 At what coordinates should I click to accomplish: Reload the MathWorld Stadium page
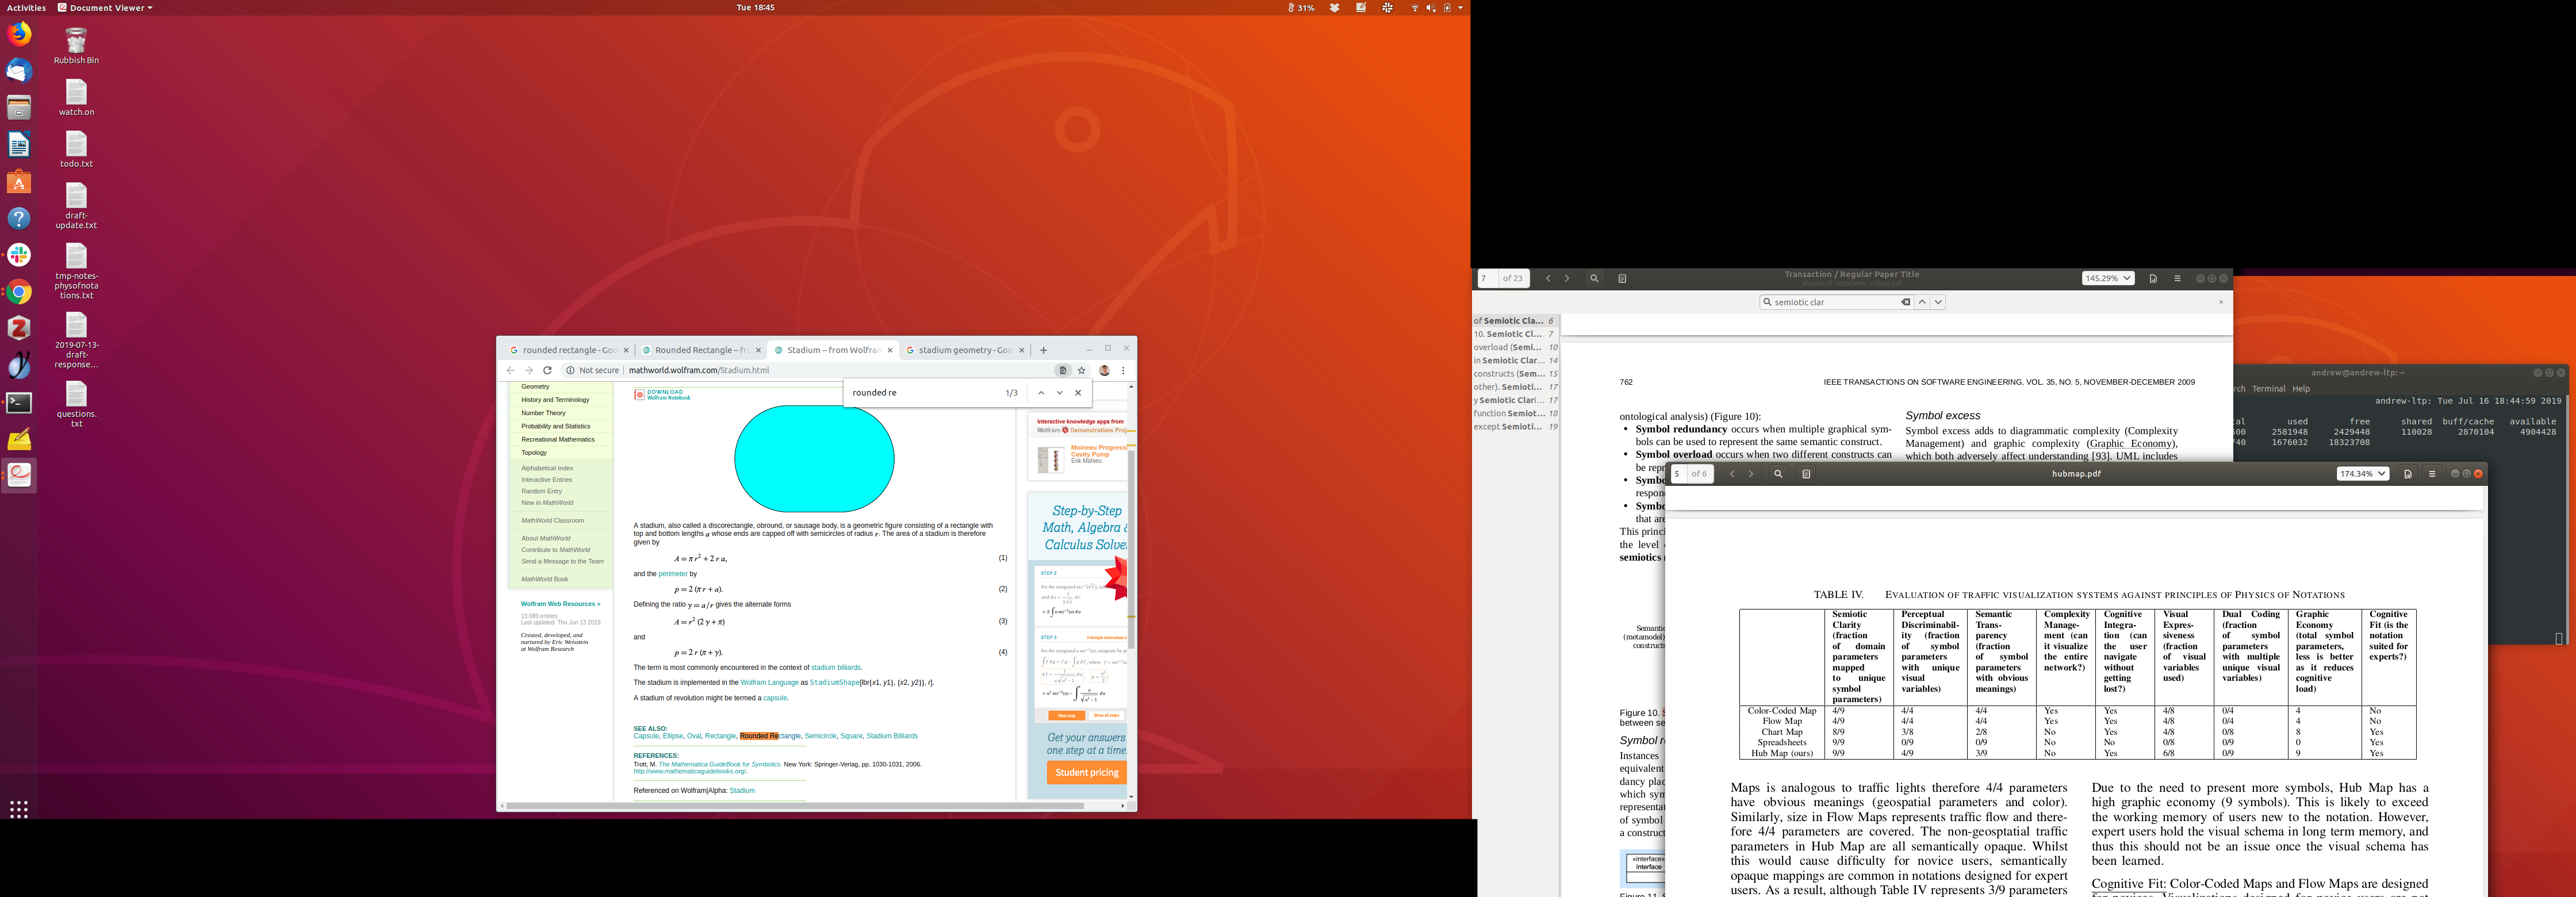[x=547, y=370]
